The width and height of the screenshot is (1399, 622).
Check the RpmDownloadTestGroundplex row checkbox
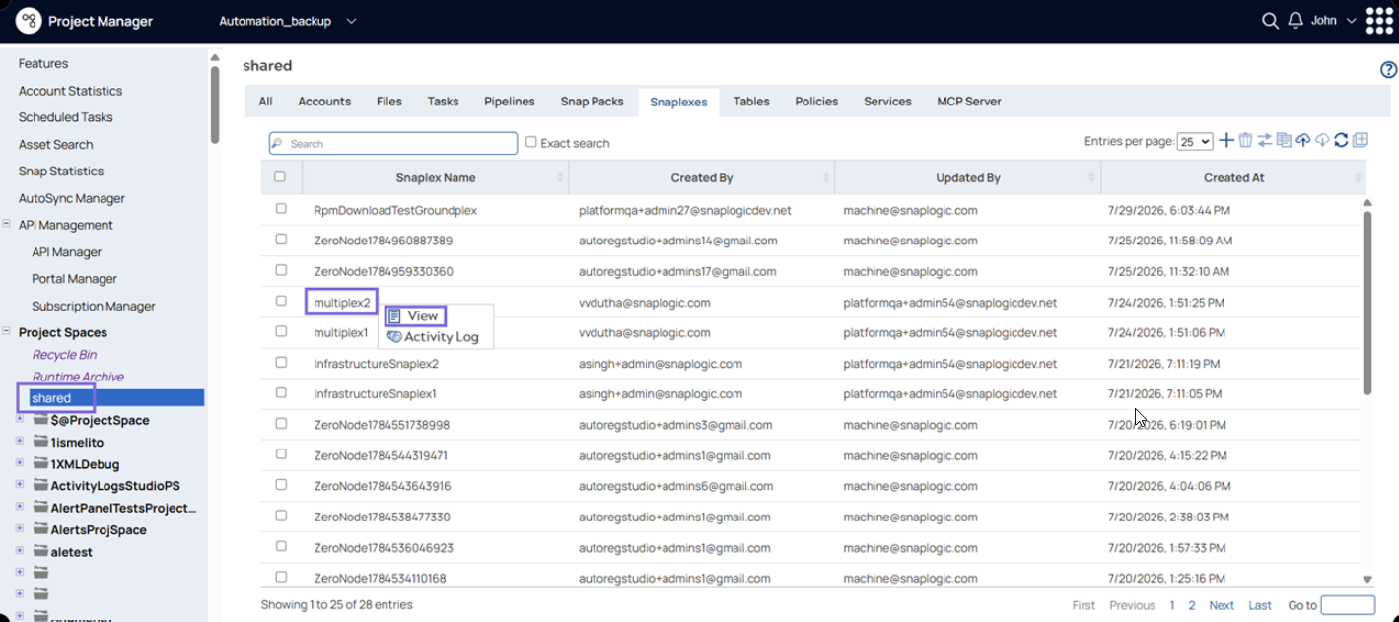pyautogui.click(x=281, y=209)
